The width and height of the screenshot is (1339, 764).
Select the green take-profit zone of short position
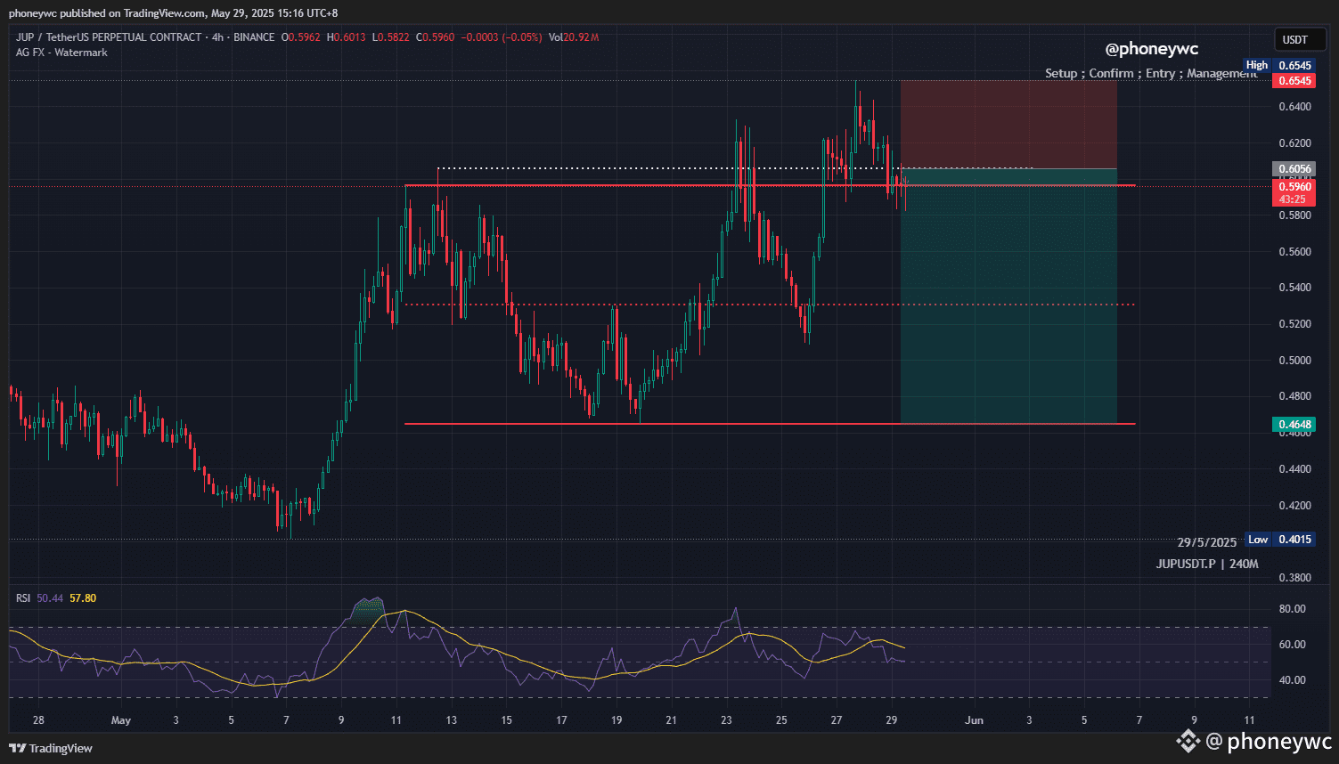tap(1008, 297)
